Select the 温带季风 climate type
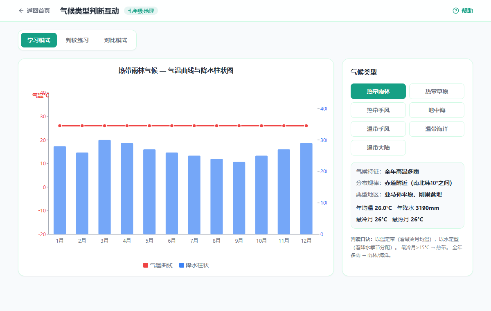The height and width of the screenshot is (311, 491). [x=378, y=129]
